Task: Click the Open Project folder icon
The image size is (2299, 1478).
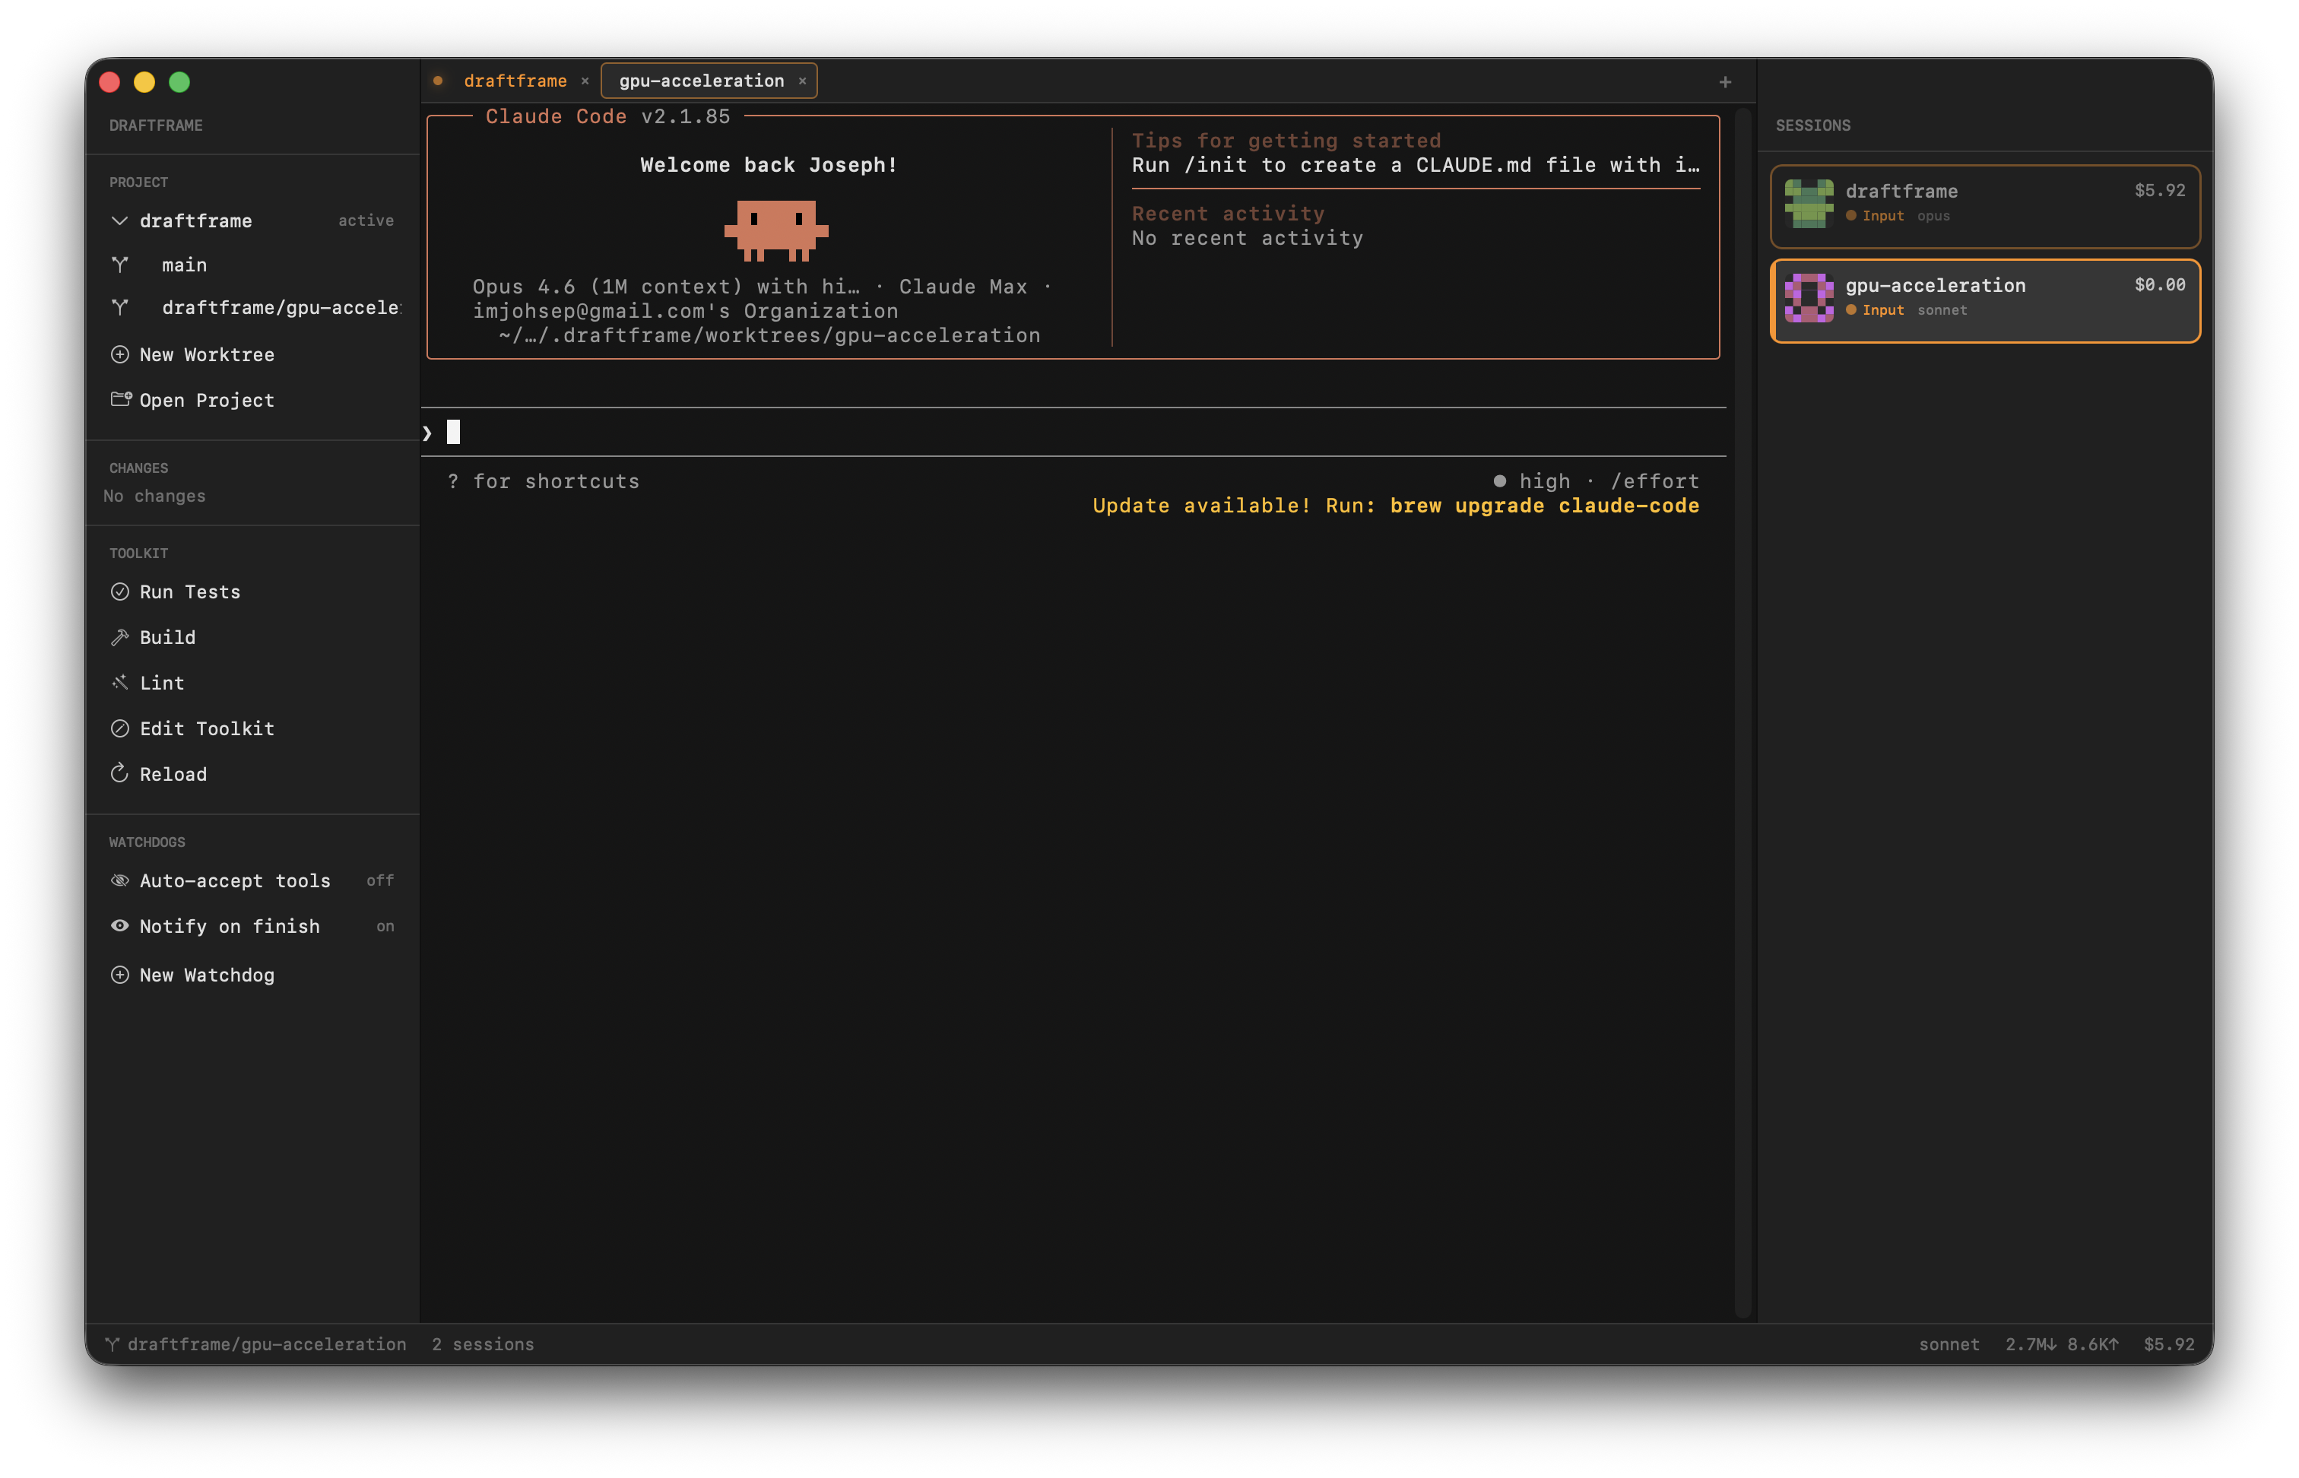Action: tap(120, 399)
